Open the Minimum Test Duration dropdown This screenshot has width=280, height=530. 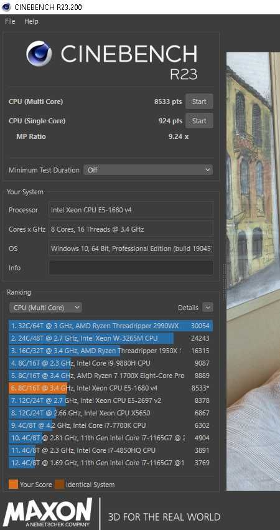click(148, 170)
